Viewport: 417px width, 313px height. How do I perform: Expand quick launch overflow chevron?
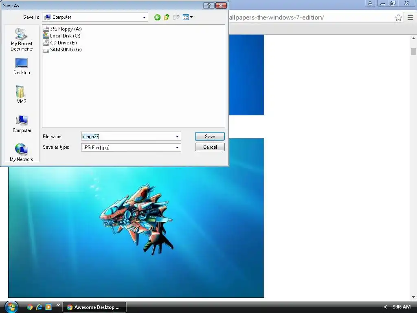coord(58,305)
